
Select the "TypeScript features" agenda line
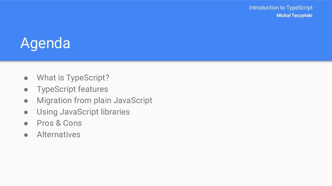[x=72, y=89]
